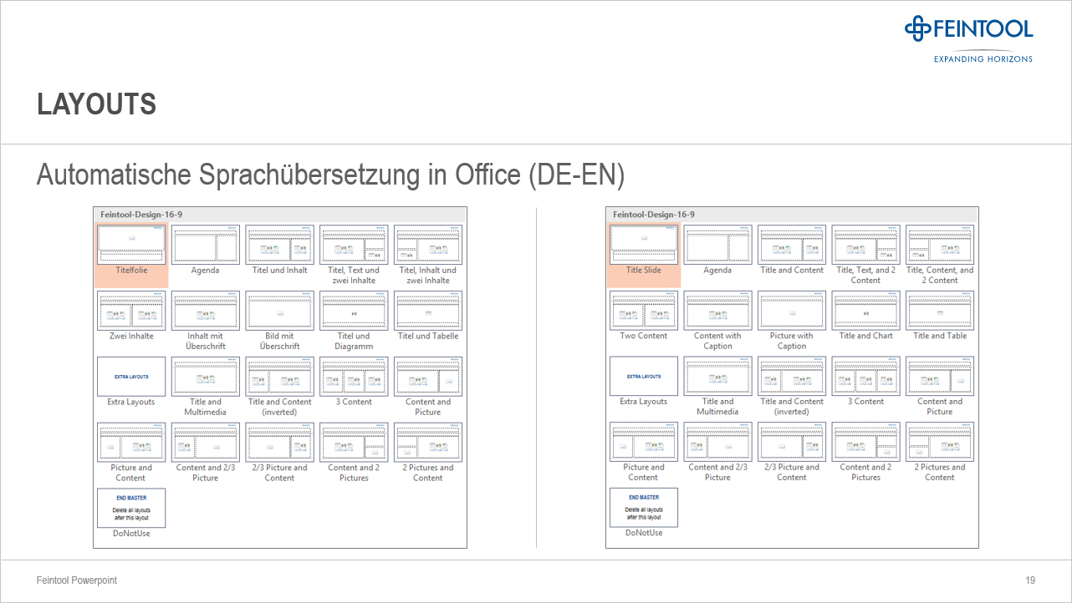Select Picture and Content in German gallery
1072x603 pixels.
[x=131, y=443]
